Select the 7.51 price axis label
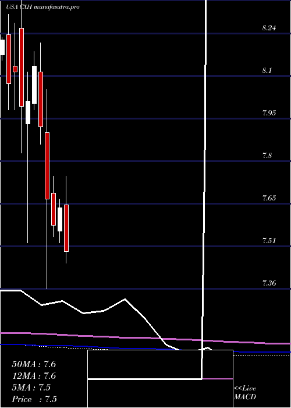This screenshot has height=408, width=291. click(x=269, y=240)
